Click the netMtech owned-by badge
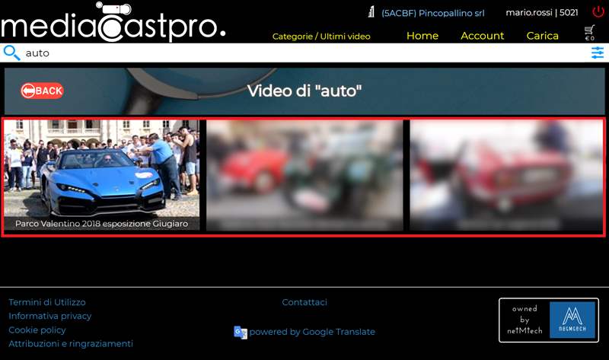 [x=549, y=320]
